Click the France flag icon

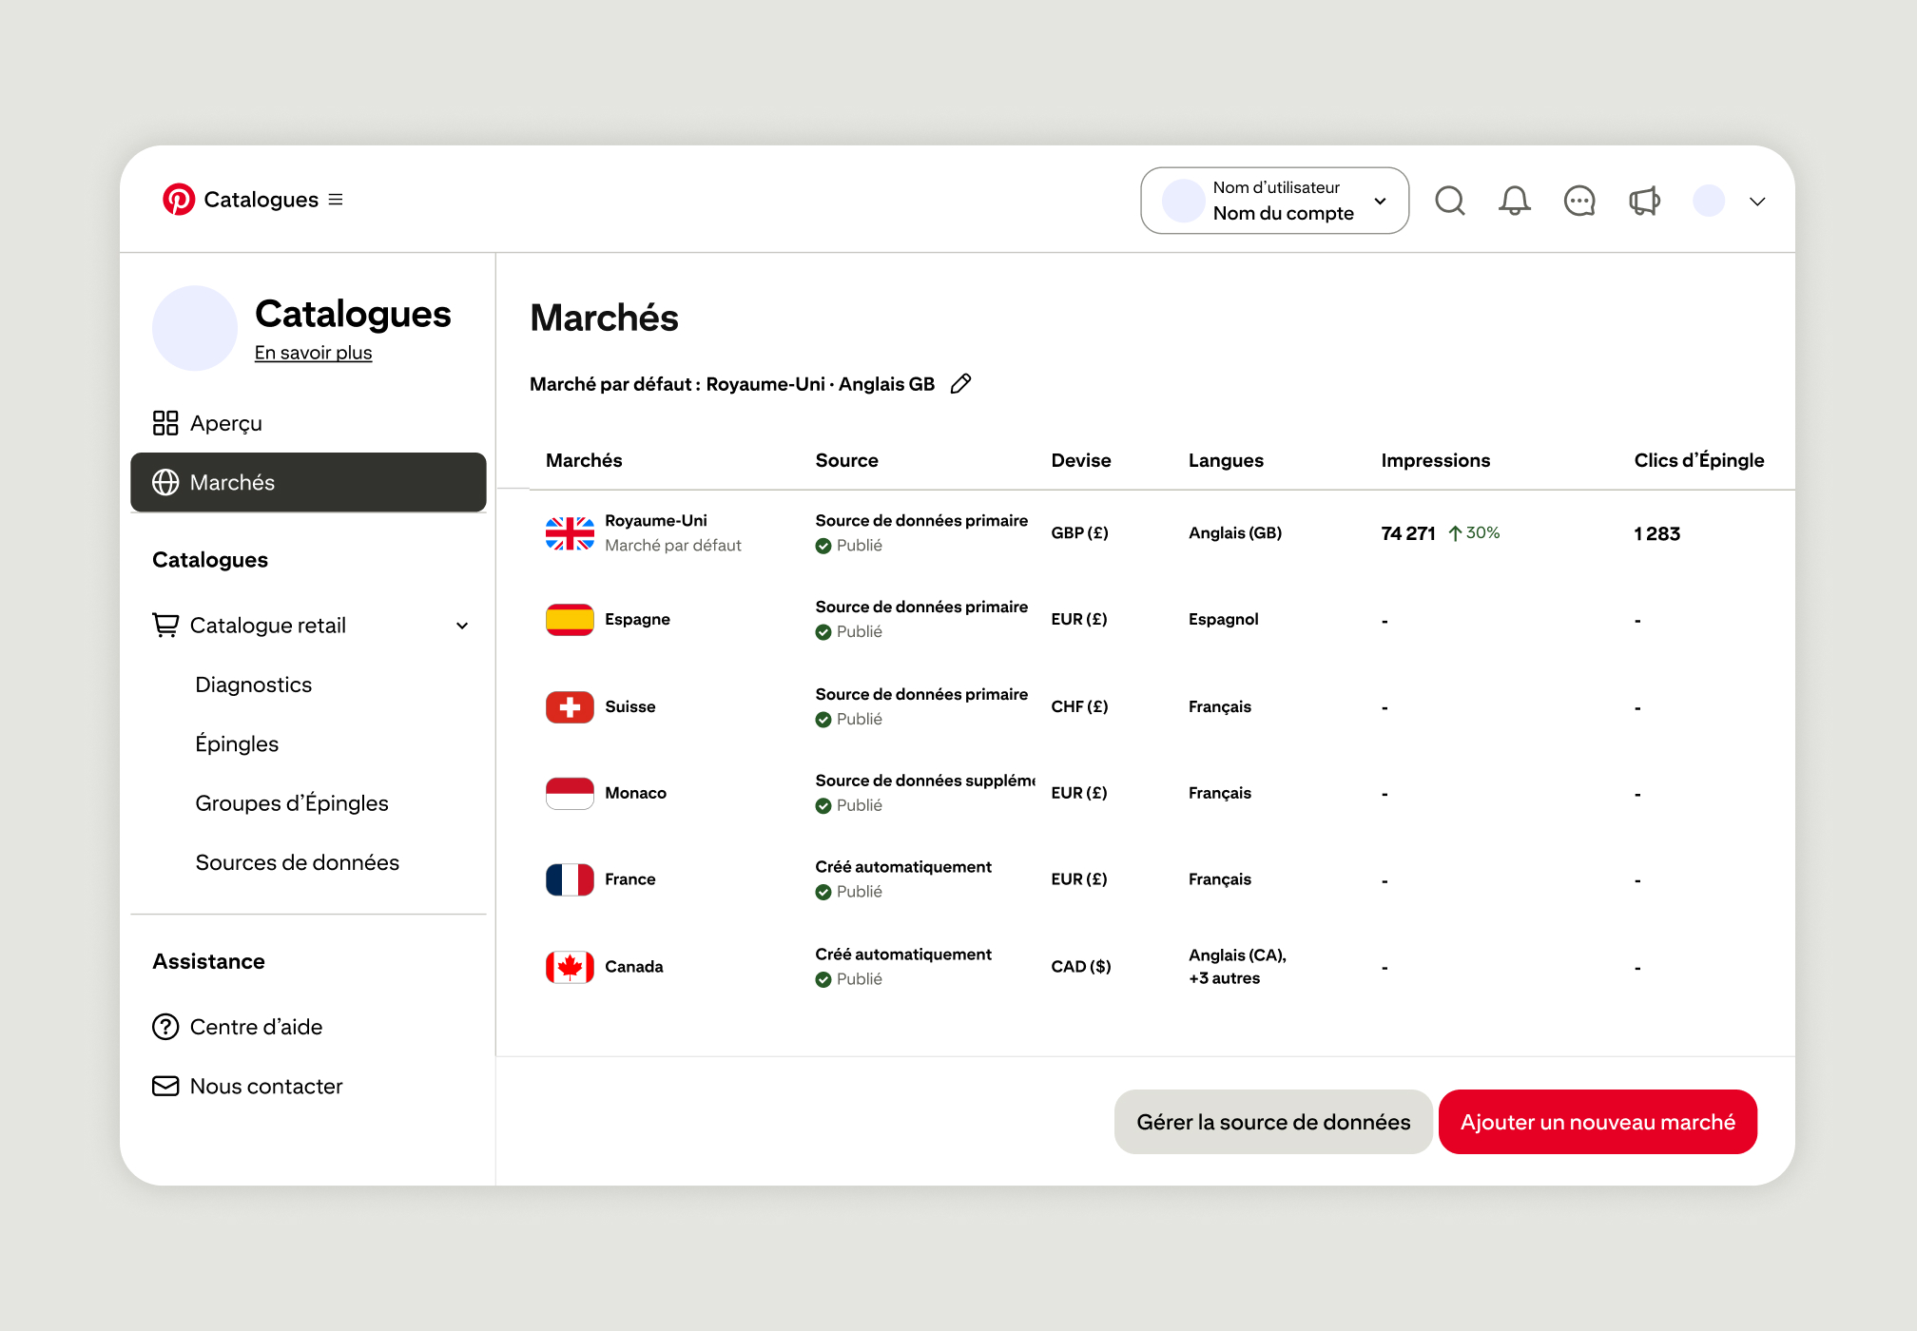click(570, 880)
